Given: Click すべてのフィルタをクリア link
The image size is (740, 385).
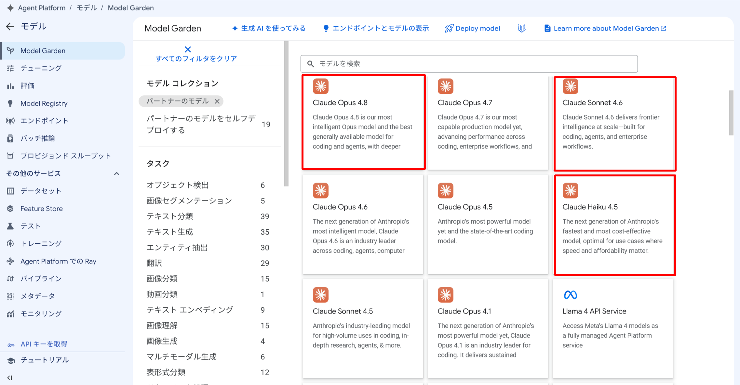Looking at the screenshot, I should tap(196, 58).
